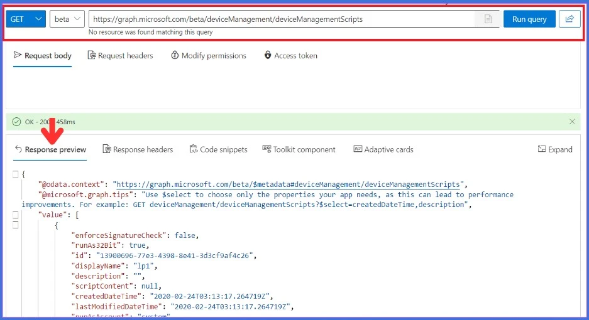Click the displayName value "lp1"
The height and width of the screenshot is (320, 589).
pyautogui.click(x=143, y=265)
